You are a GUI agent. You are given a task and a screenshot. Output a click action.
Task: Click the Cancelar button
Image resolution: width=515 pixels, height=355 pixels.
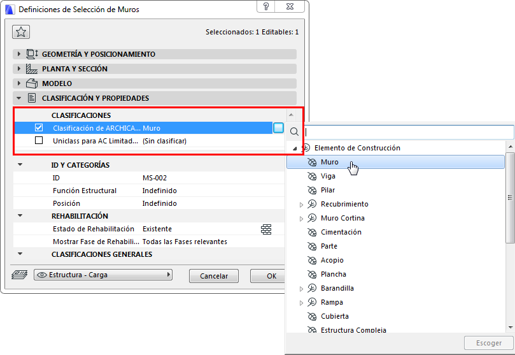pyautogui.click(x=214, y=276)
